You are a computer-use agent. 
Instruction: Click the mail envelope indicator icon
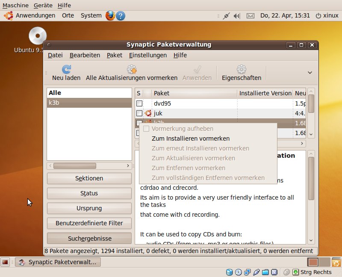251,15
